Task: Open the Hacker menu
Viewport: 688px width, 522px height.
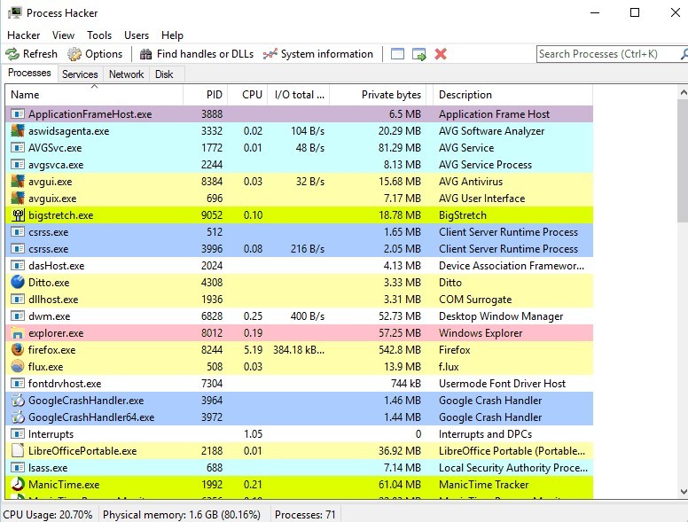Action: pyautogui.click(x=24, y=35)
